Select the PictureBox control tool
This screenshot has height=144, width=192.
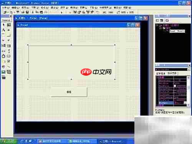click(9, 25)
